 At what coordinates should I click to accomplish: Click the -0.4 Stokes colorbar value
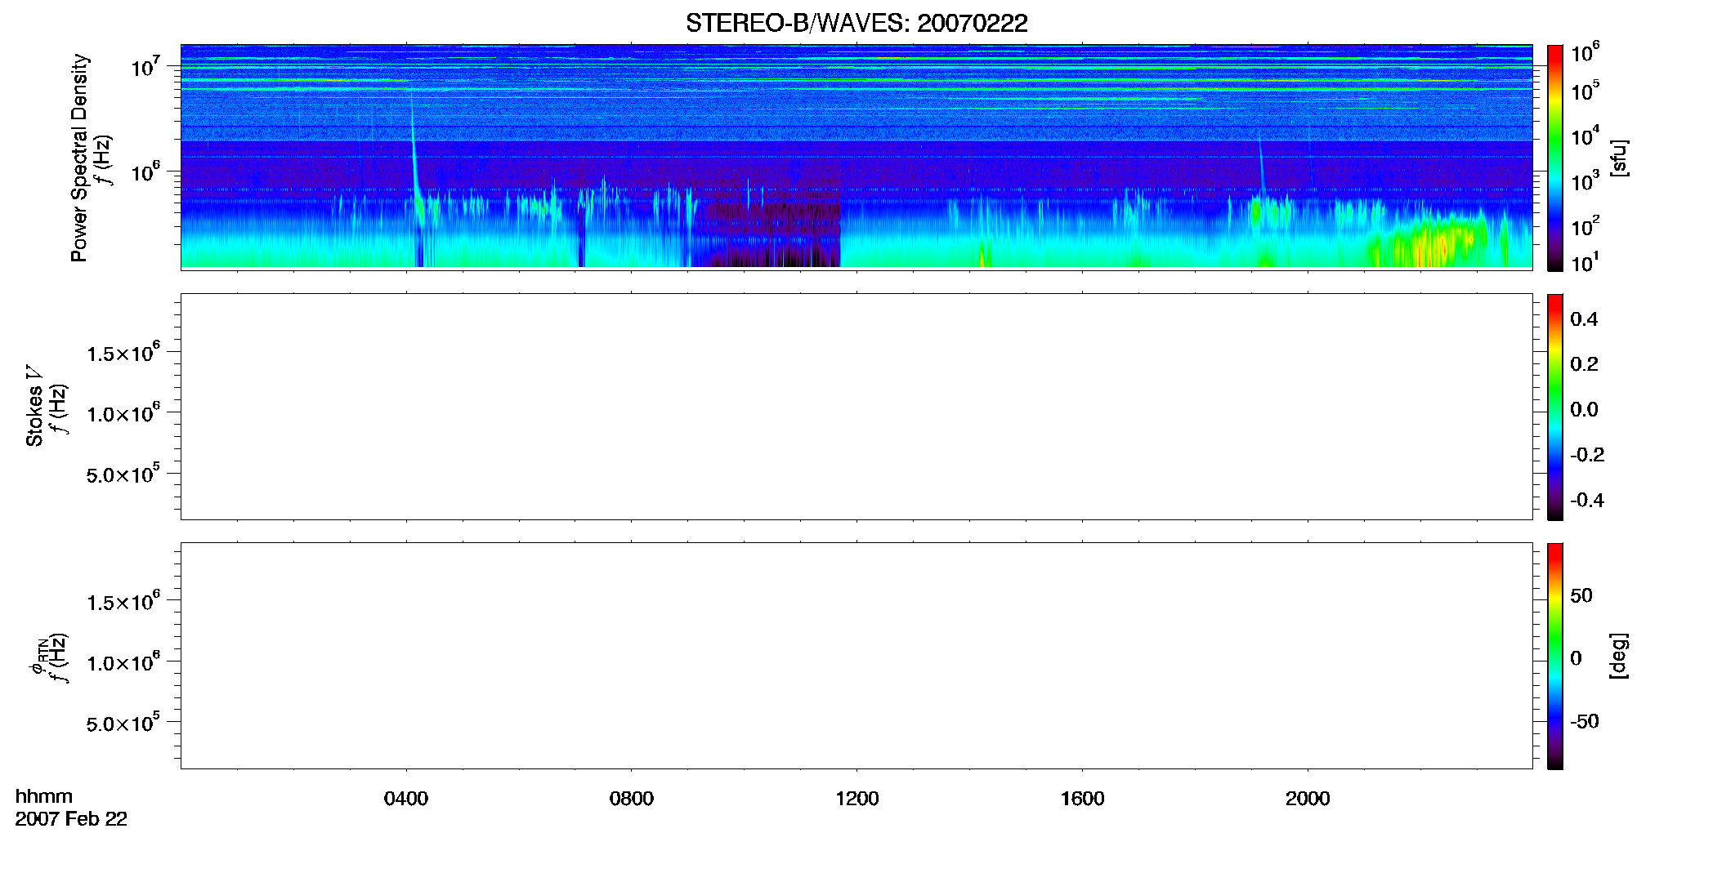pos(1587,500)
